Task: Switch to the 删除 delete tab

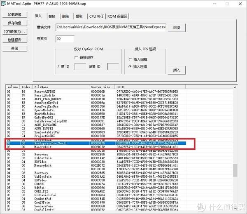Action: [66, 16]
